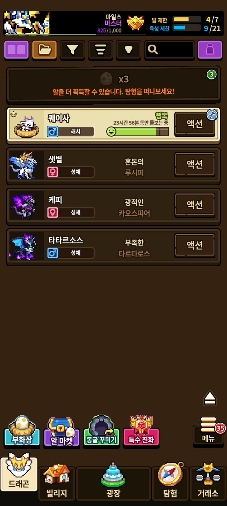Expand the 메뉴 hamburger menu

pos(208,431)
